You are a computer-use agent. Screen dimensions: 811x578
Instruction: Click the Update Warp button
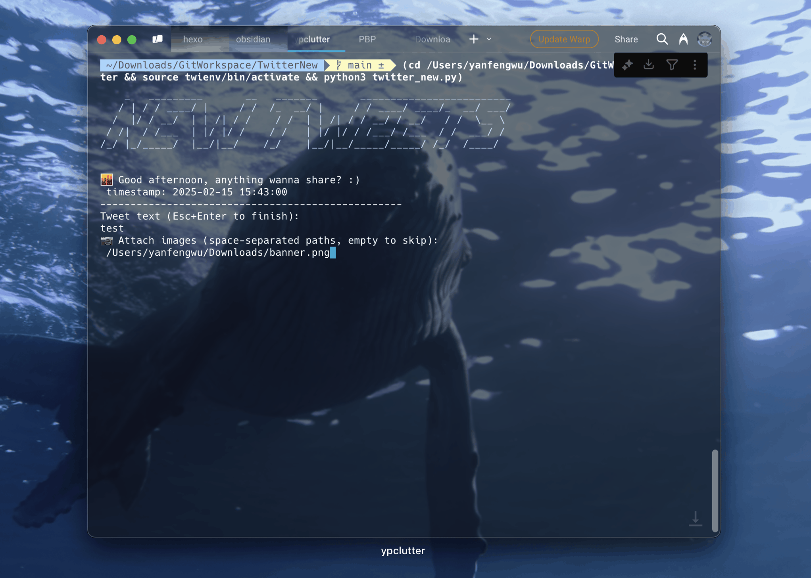564,39
